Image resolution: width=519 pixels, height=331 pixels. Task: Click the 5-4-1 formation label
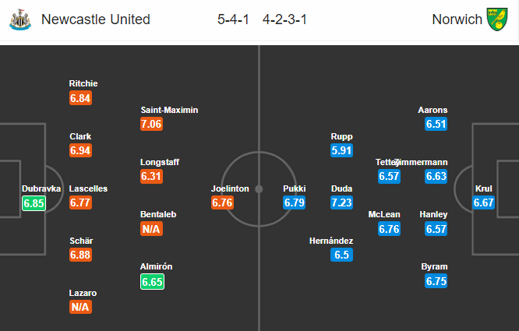(x=233, y=19)
